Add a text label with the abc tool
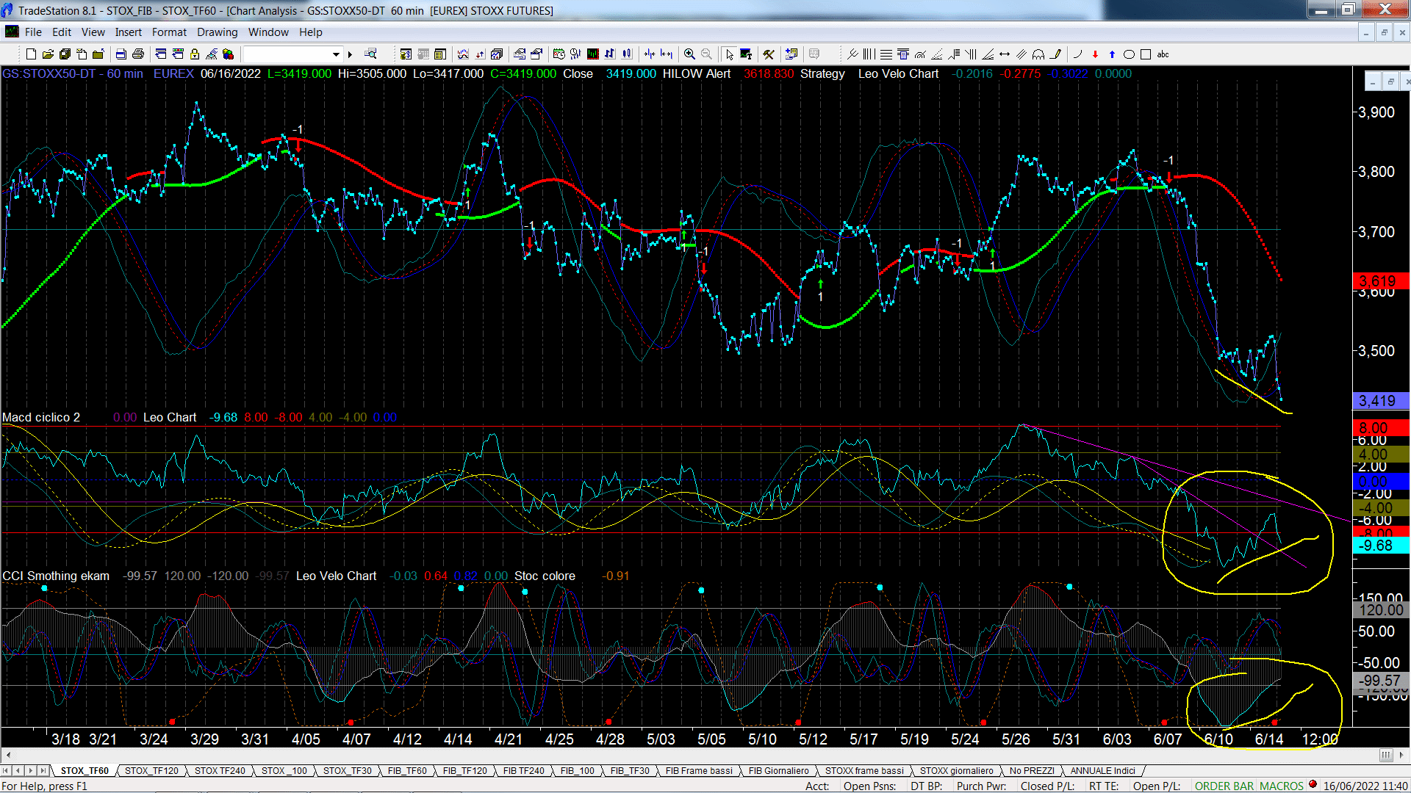The image size is (1411, 793). coord(1163,54)
